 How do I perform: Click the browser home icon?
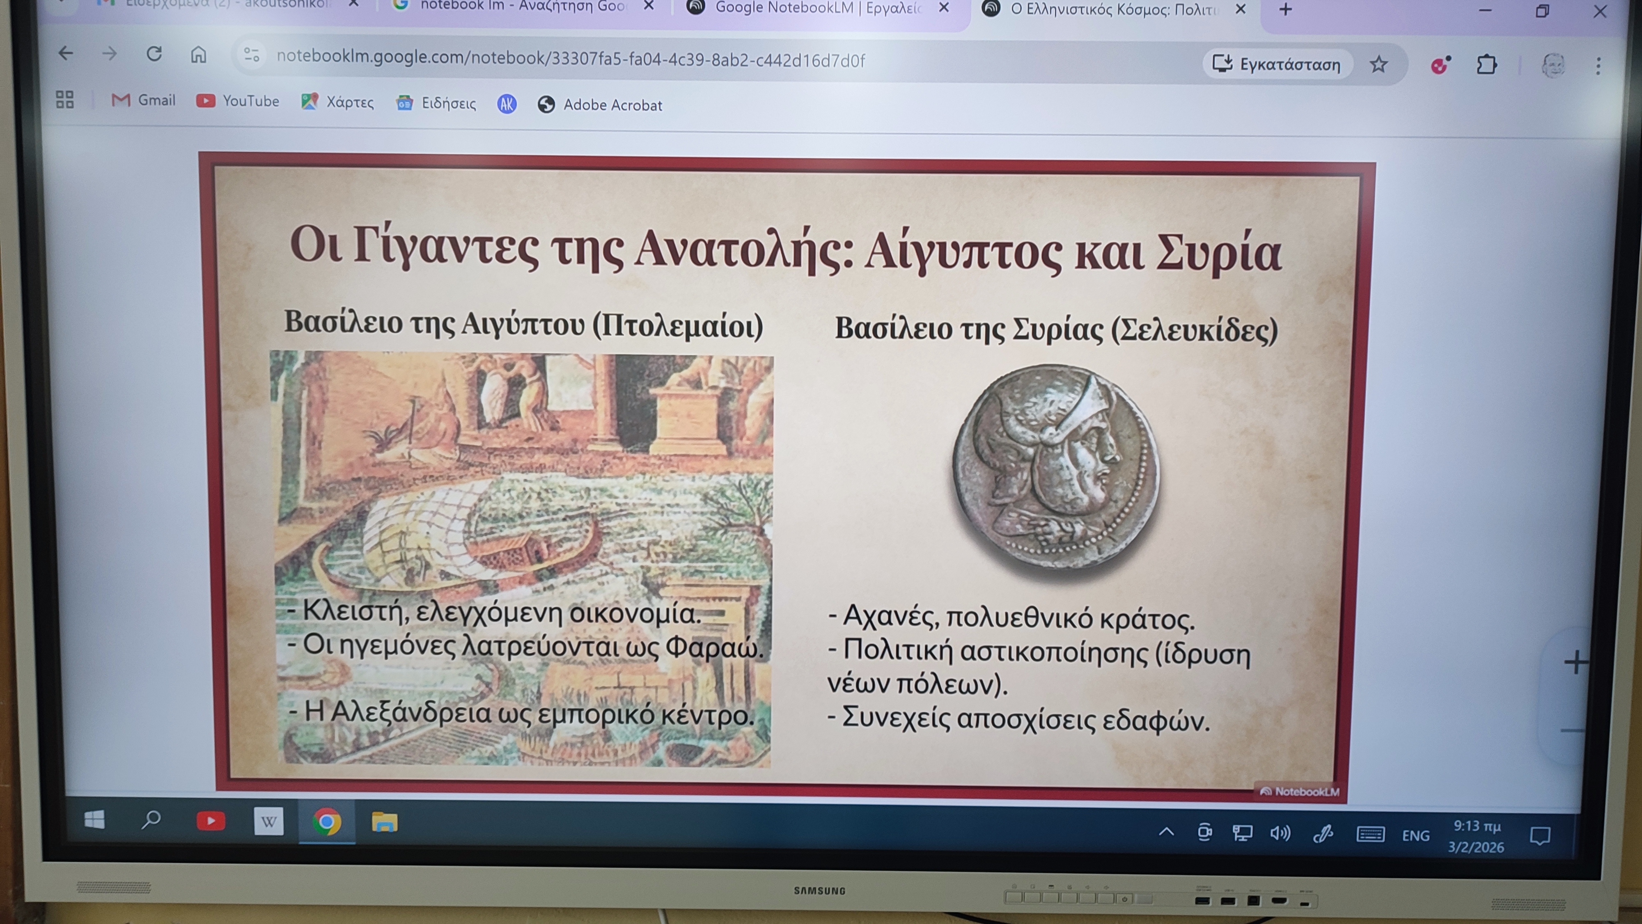pos(198,55)
